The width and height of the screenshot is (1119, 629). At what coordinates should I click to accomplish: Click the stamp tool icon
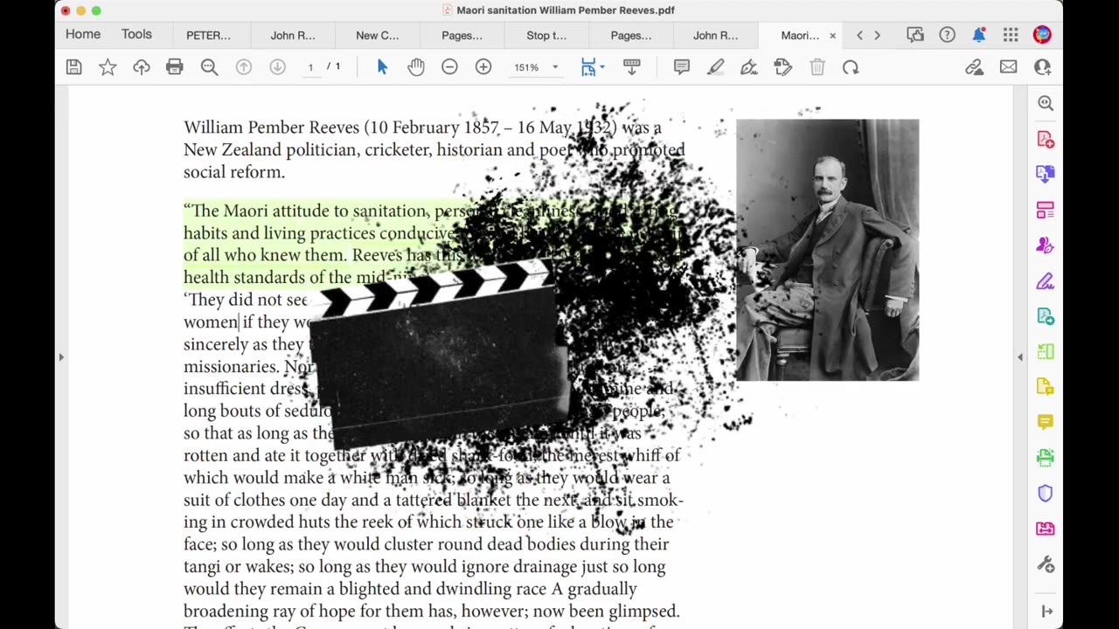tap(783, 67)
